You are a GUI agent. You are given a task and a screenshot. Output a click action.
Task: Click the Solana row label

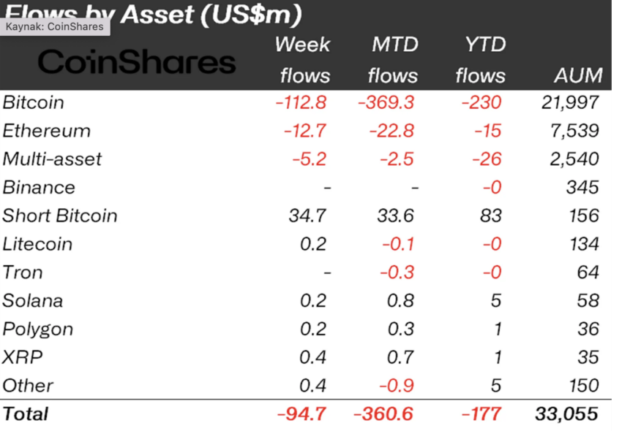[32, 301]
